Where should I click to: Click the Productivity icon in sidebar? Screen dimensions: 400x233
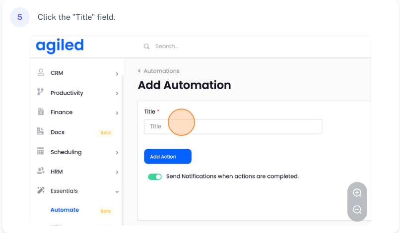point(41,92)
